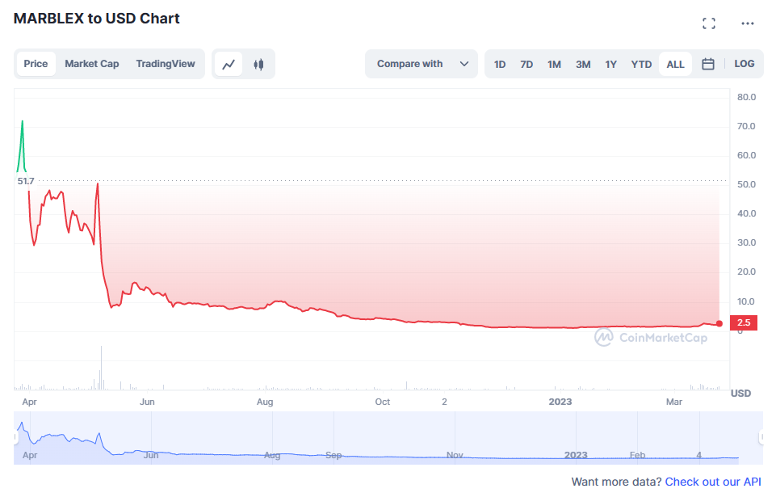Switch to line chart icon
Image resolution: width=776 pixels, height=497 pixels.
pyautogui.click(x=229, y=64)
